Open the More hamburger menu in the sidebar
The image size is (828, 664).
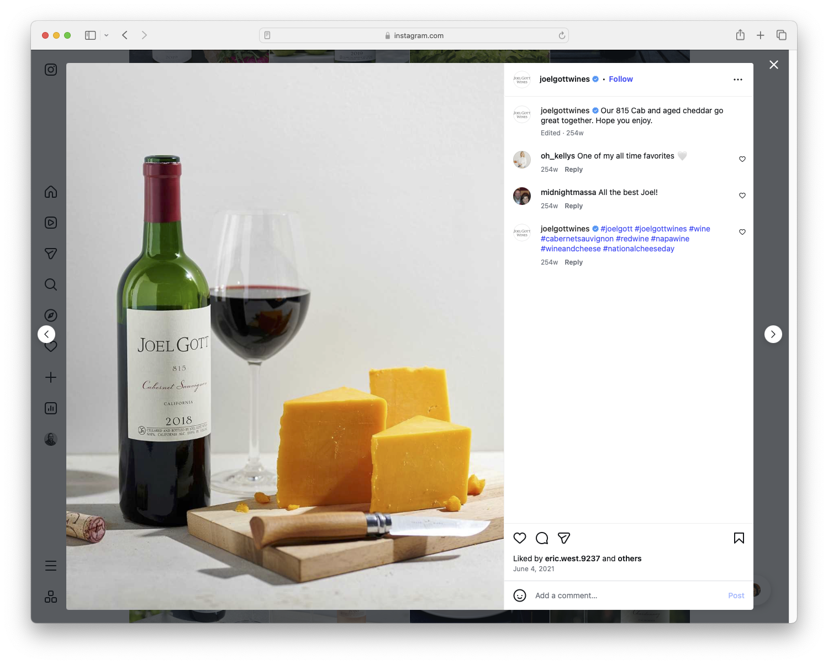[x=51, y=566]
